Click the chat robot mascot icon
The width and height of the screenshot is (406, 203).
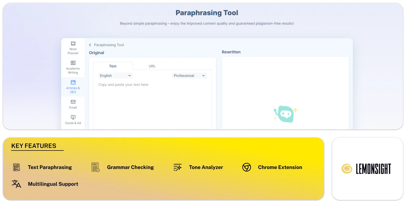tap(286, 114)
